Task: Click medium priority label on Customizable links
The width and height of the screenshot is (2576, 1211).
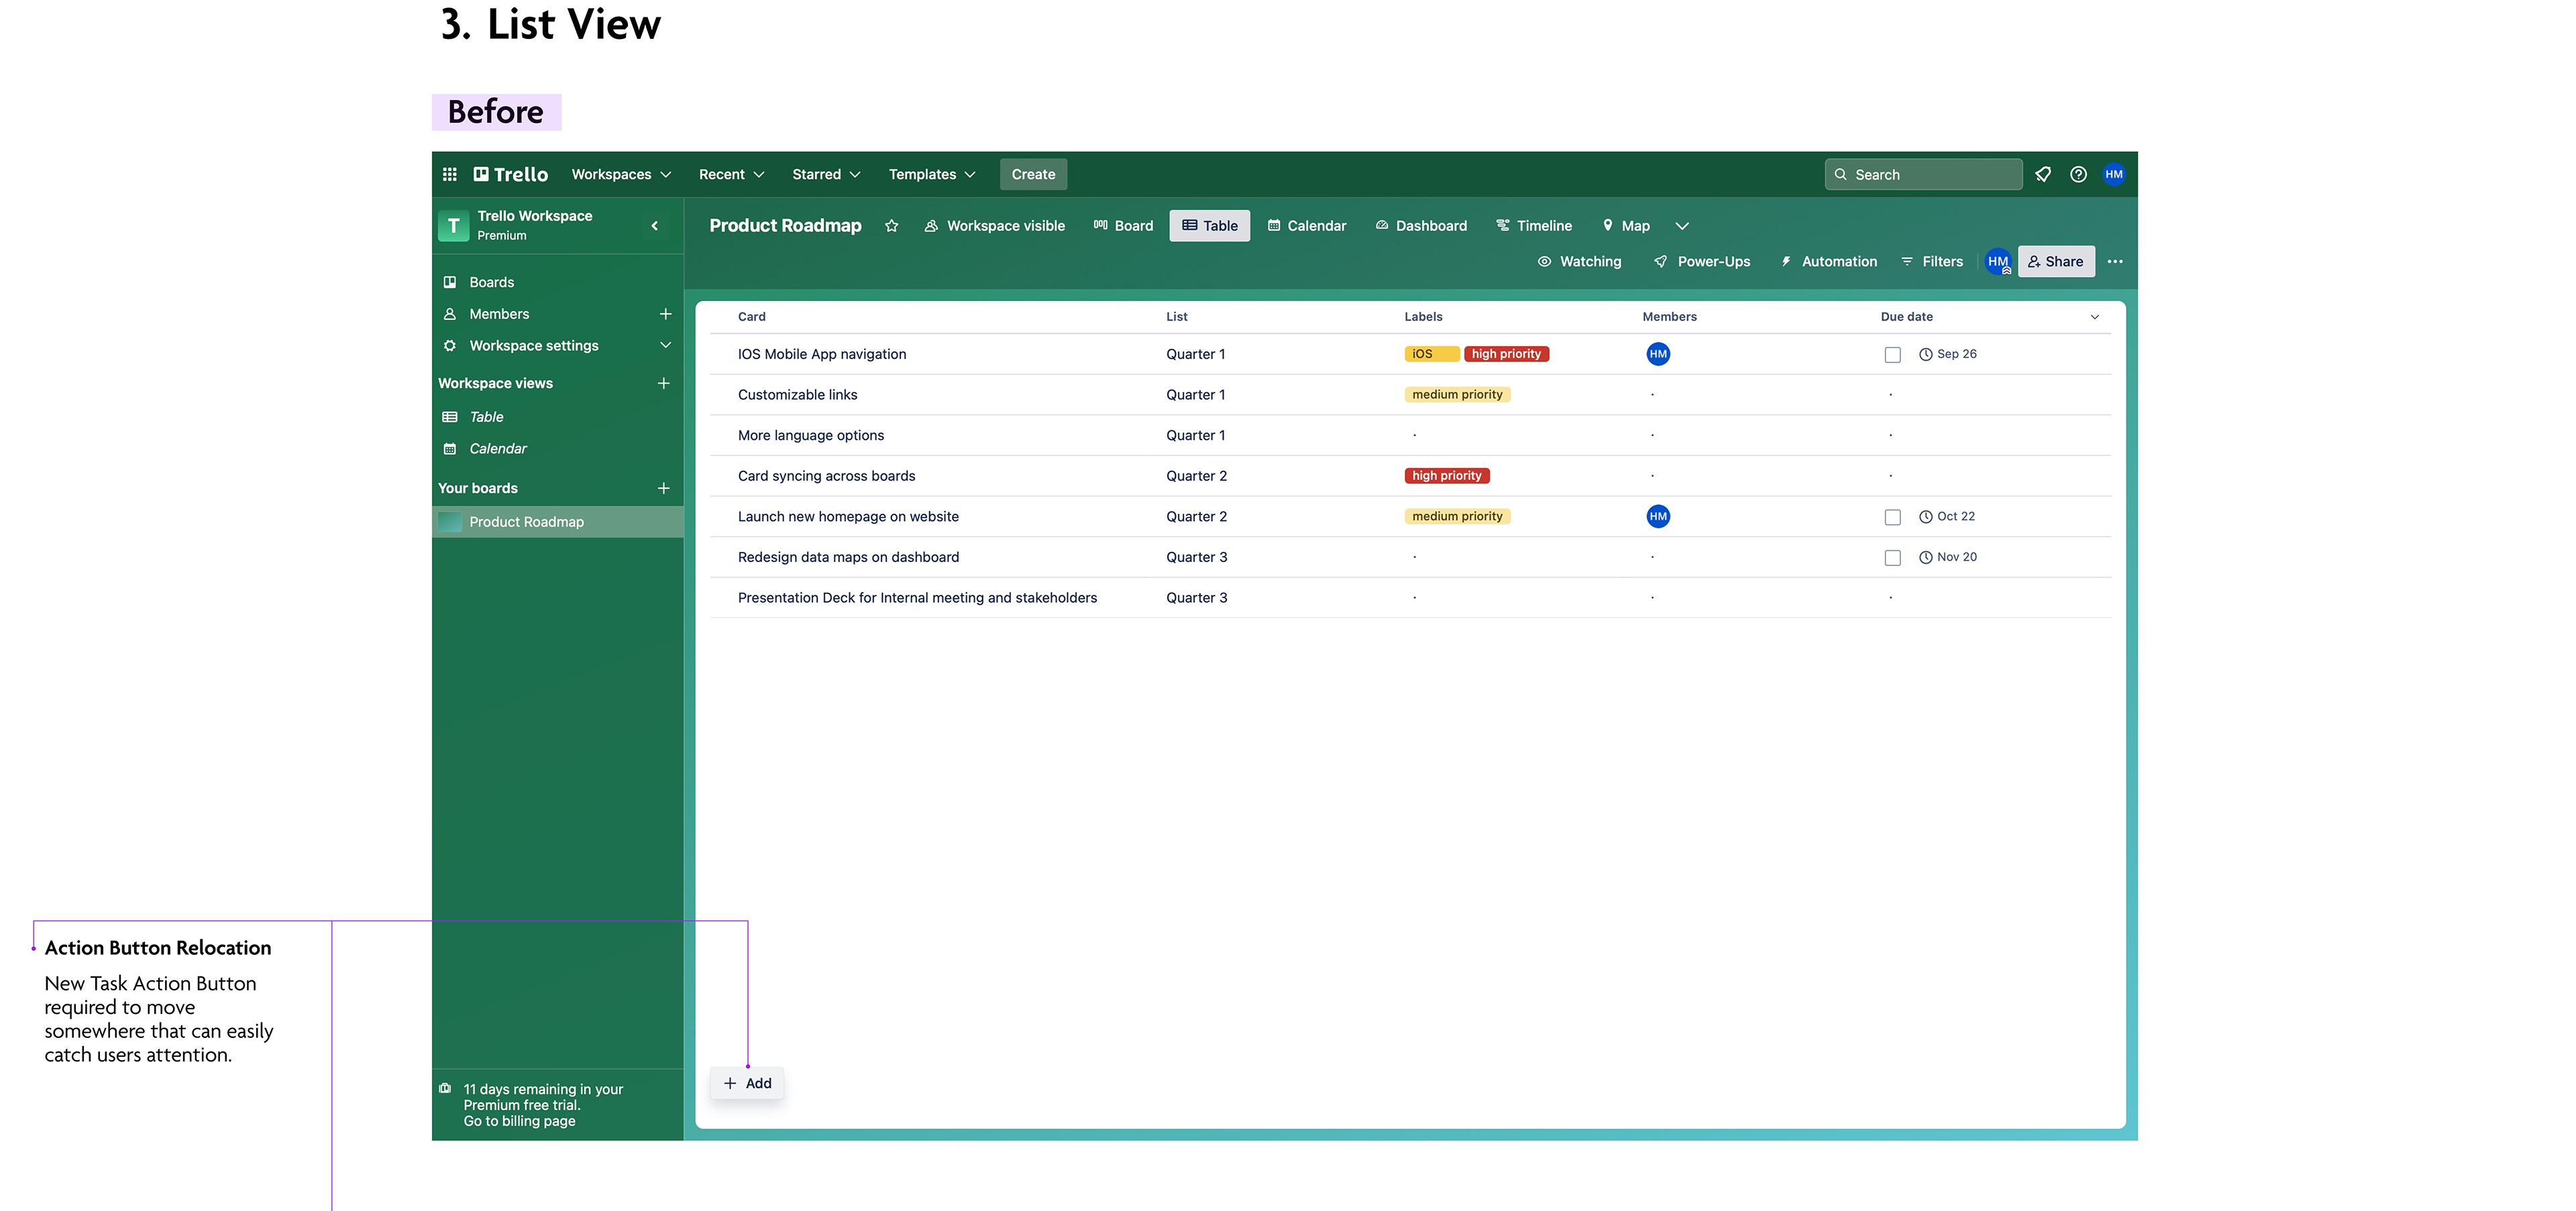Action: (x=1457, y=395)
